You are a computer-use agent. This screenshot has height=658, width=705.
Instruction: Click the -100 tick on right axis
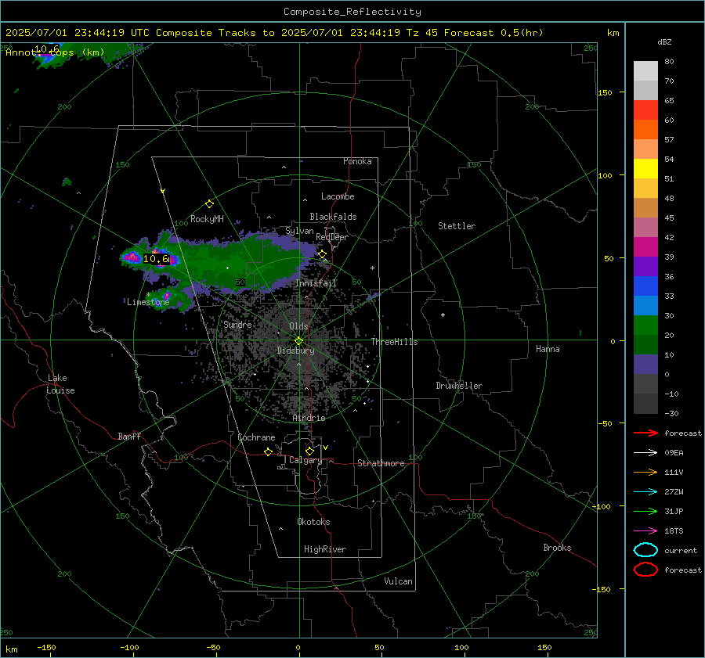601,506
